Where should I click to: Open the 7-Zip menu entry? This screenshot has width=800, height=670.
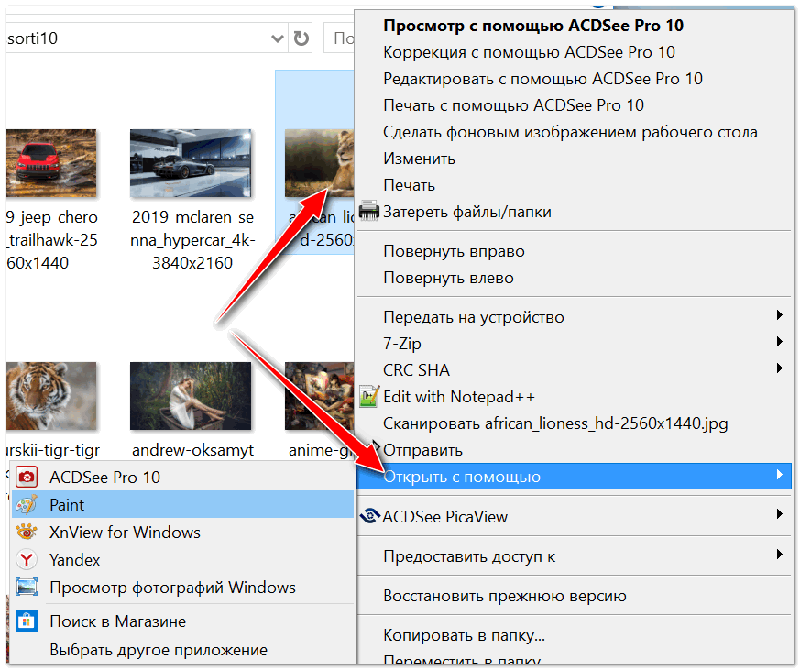[402, 344]
